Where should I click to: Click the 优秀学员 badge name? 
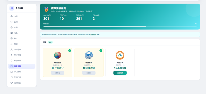pos(120,62)
